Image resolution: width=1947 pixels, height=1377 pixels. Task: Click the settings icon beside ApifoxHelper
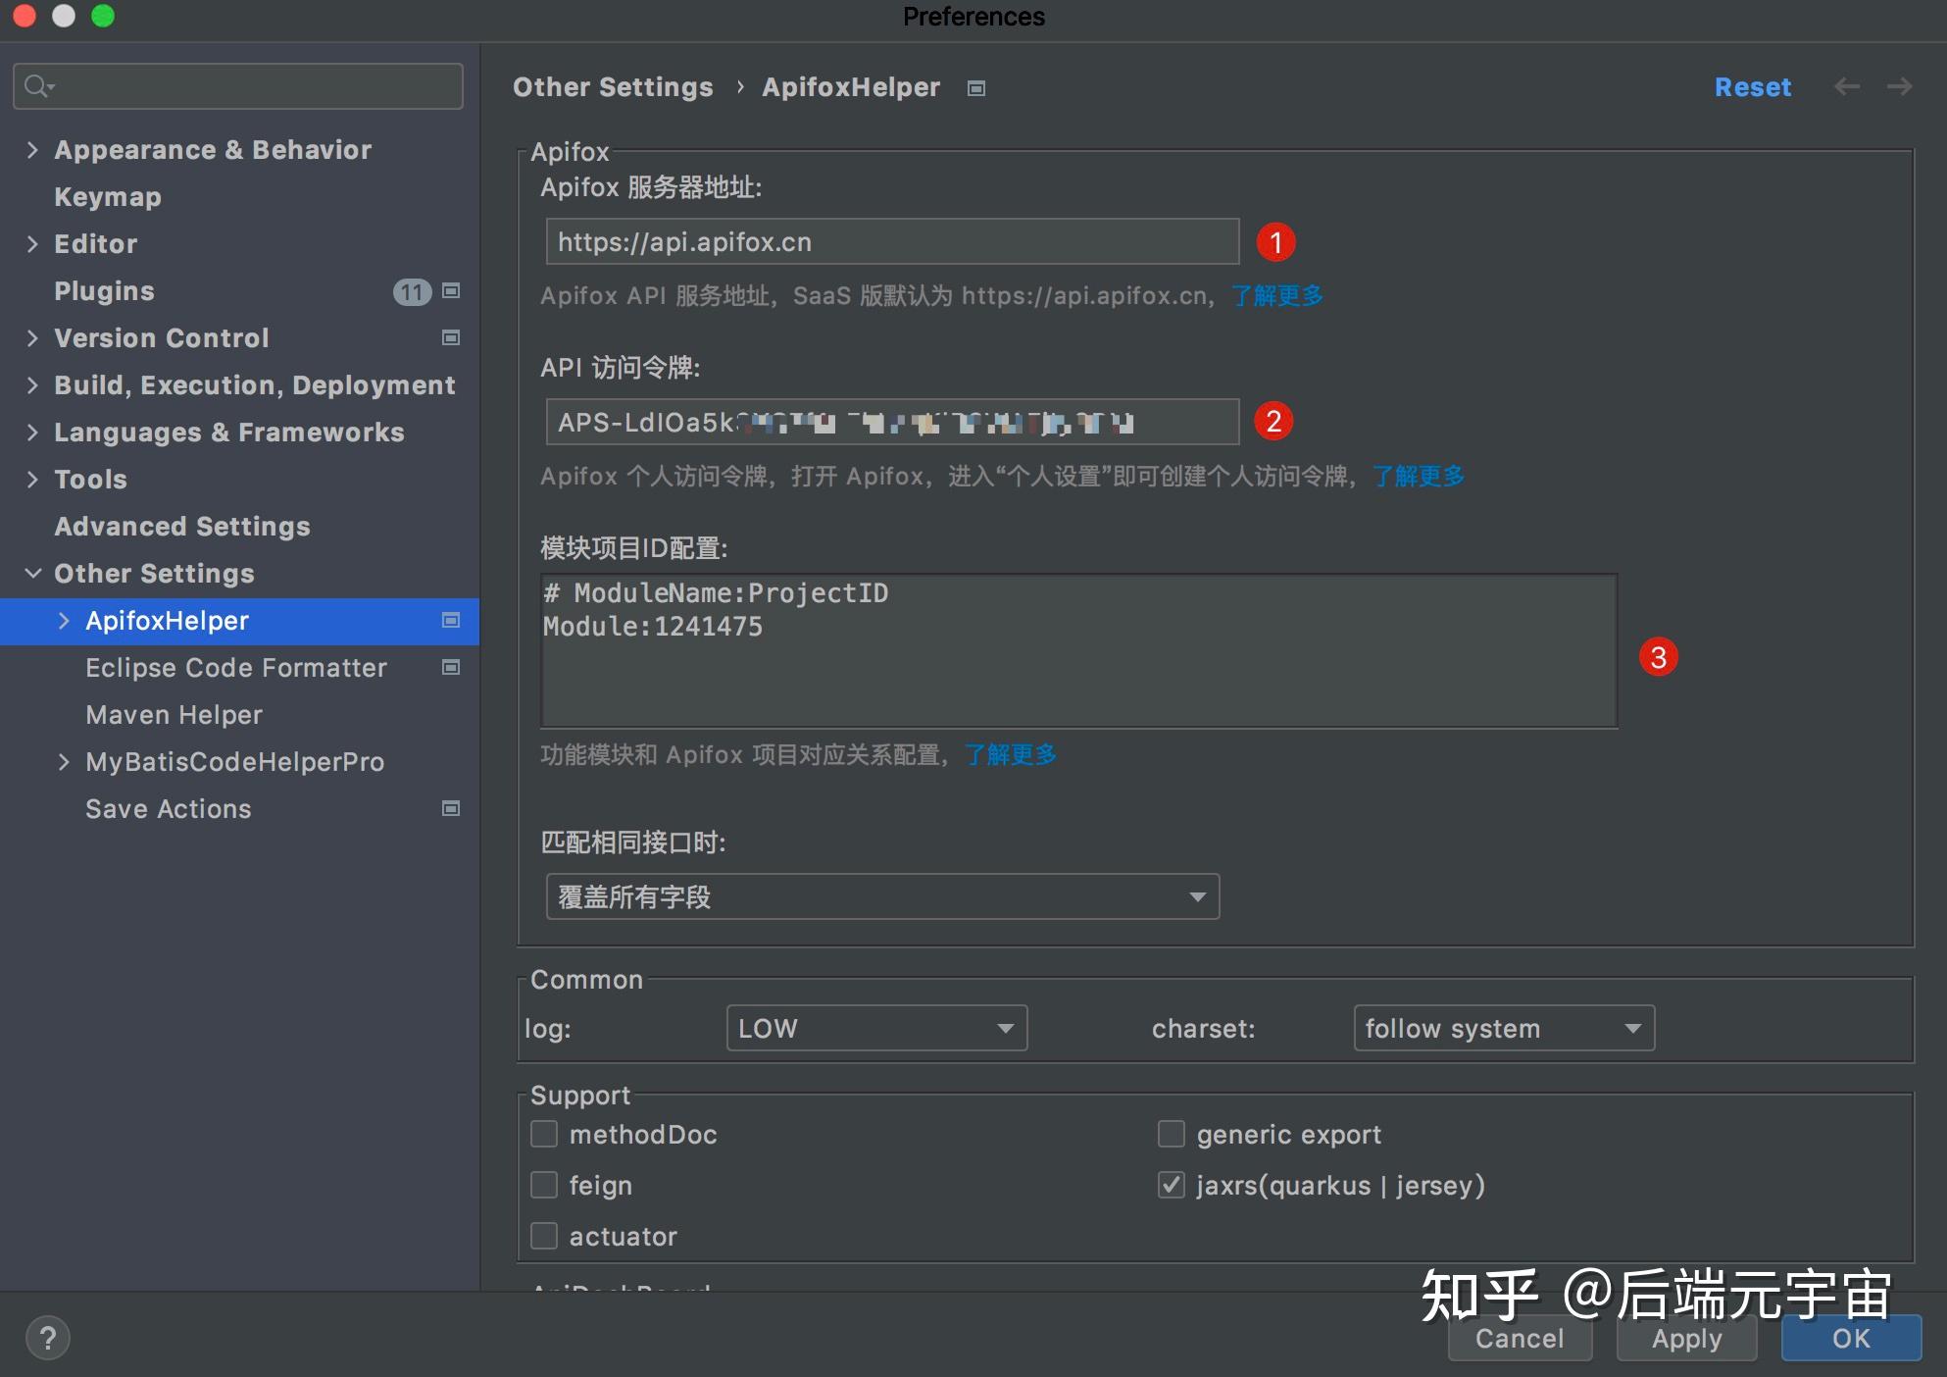click(x=451, y=620)
